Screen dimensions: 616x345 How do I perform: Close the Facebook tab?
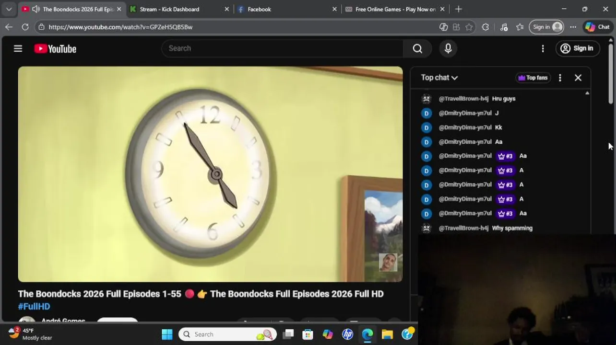click(x=335, y=9)
